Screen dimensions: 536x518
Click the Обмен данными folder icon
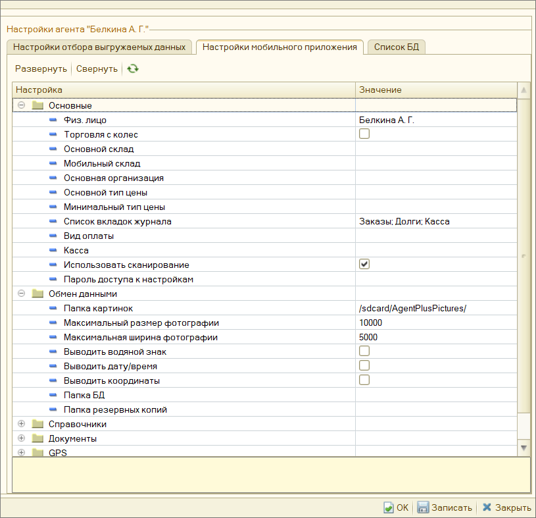click(37, 294)
